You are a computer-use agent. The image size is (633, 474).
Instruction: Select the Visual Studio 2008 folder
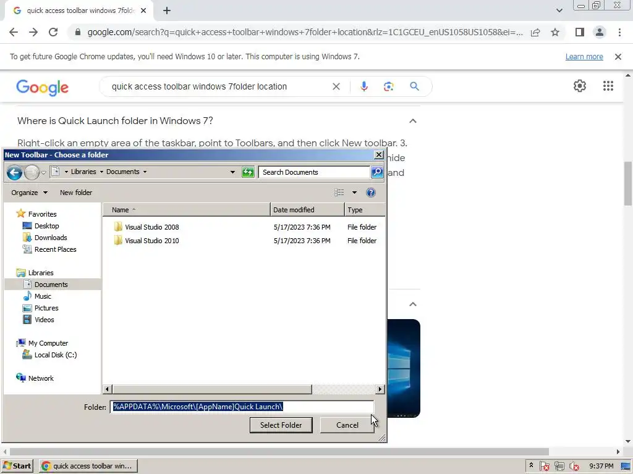click(x=151, y=227)
